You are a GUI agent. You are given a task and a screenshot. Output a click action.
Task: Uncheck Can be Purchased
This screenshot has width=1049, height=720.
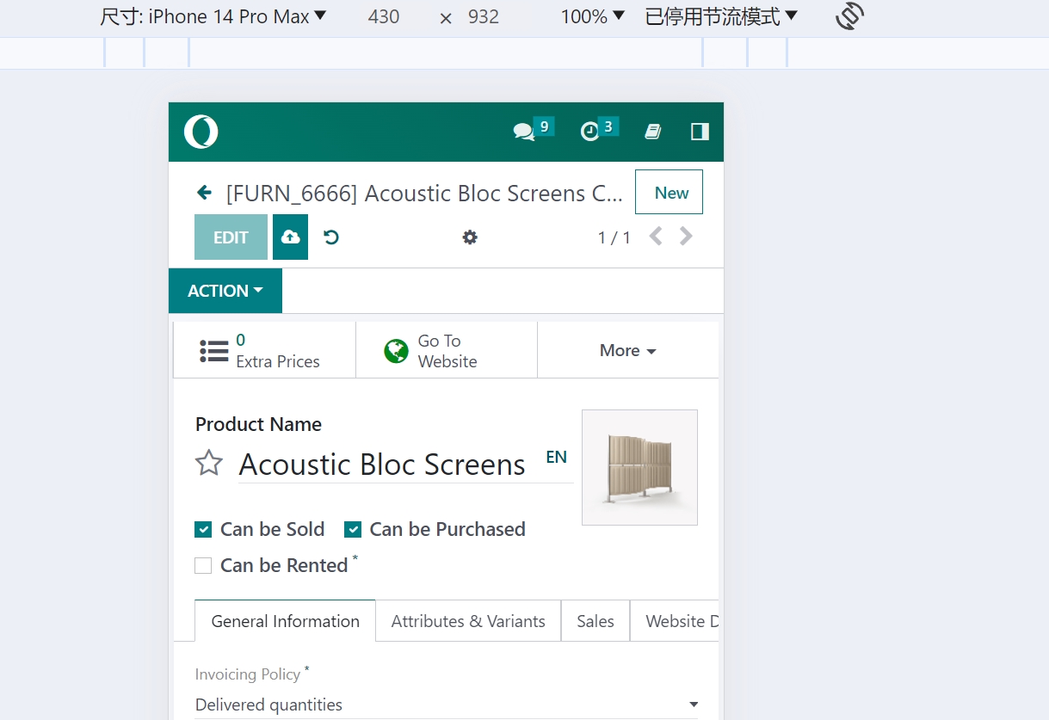(353, 530)
